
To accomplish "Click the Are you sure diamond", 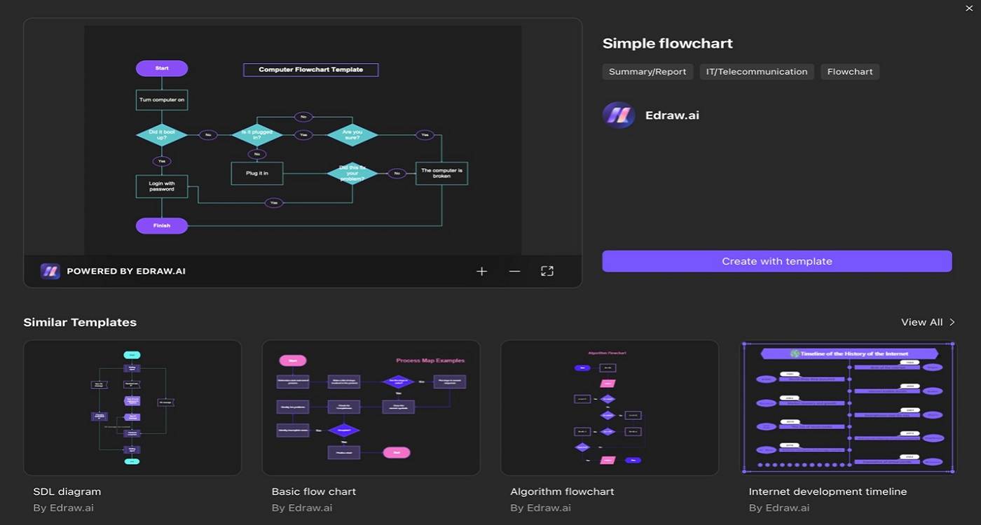I will coord(352,134).
